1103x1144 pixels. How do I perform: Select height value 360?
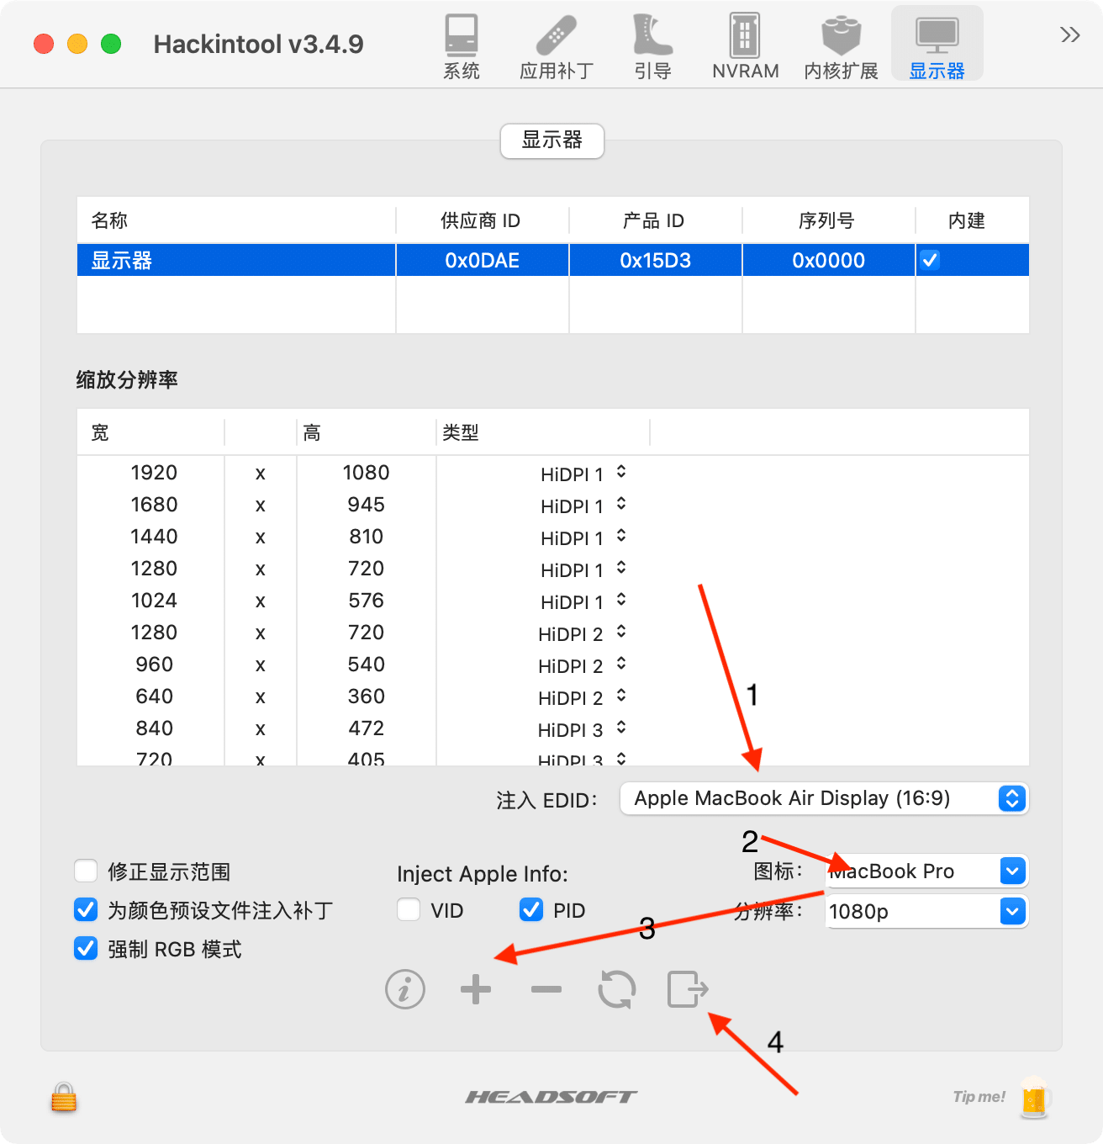coord(367,696)
